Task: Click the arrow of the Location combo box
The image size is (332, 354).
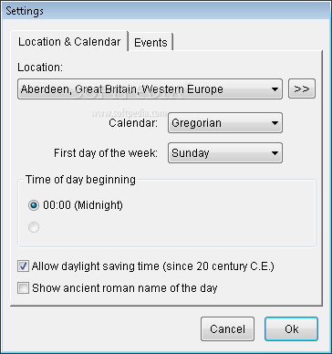Action: (275, 89)
